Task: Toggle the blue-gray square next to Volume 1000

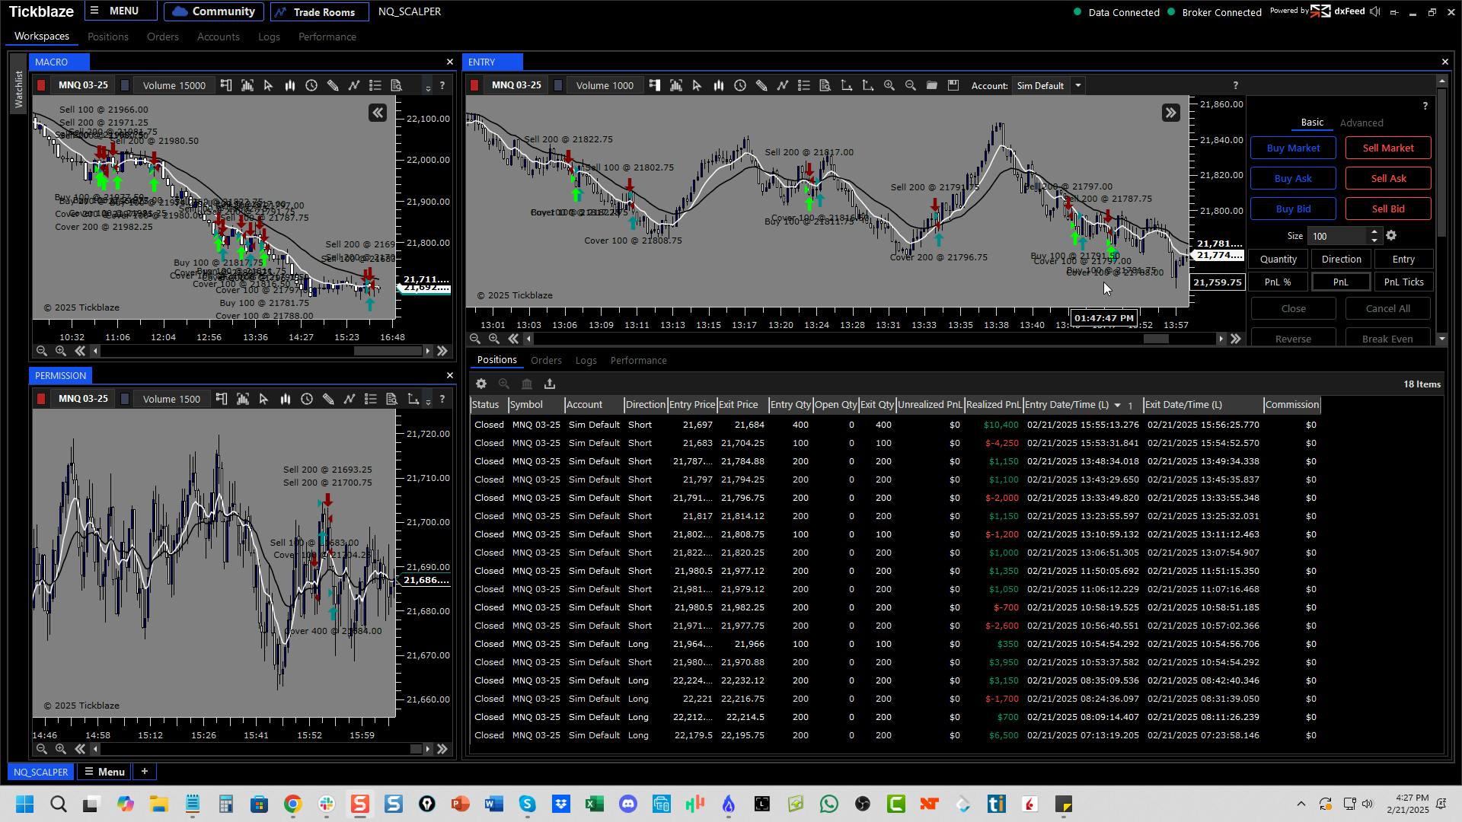Action: point(558,86)
